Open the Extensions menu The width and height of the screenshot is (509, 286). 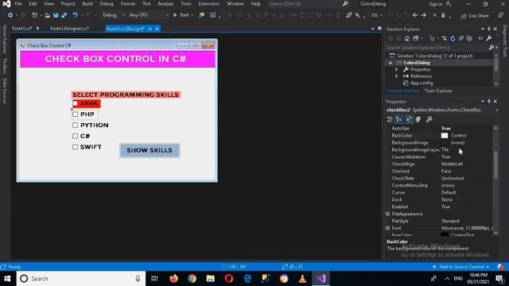click(x=209, y=4)
